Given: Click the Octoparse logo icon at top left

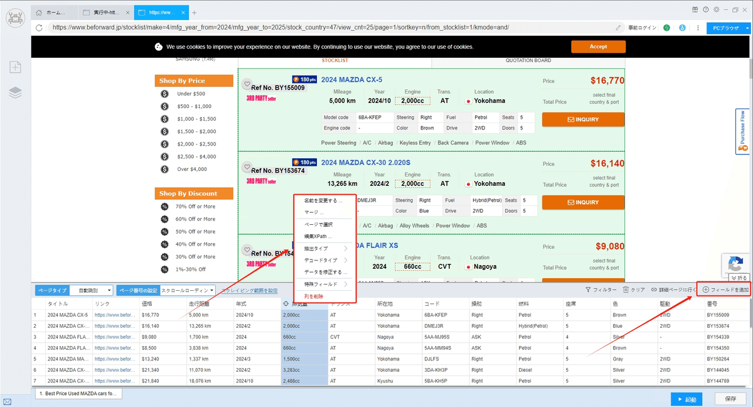Looking at the screenshot, I should click(x=15, y=18).
